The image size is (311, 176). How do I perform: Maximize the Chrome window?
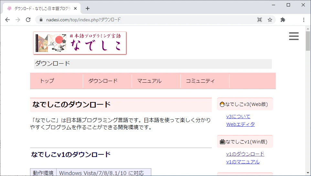click(288, 5)
